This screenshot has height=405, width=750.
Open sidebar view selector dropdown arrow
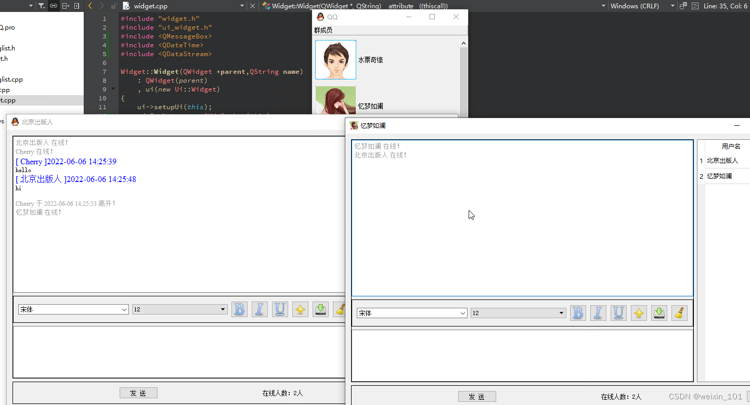point(31,6)
